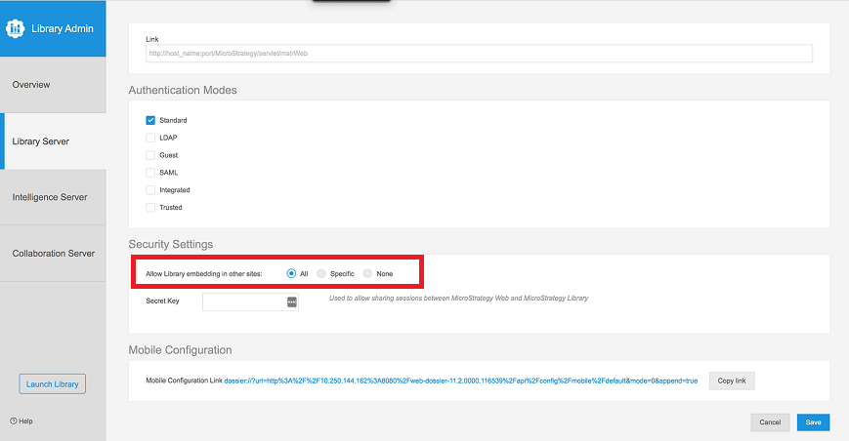The height and width of the screenshot is (441, 849).
Task: Click the Library Admin logo icon
Action: [x=16, y=28]
